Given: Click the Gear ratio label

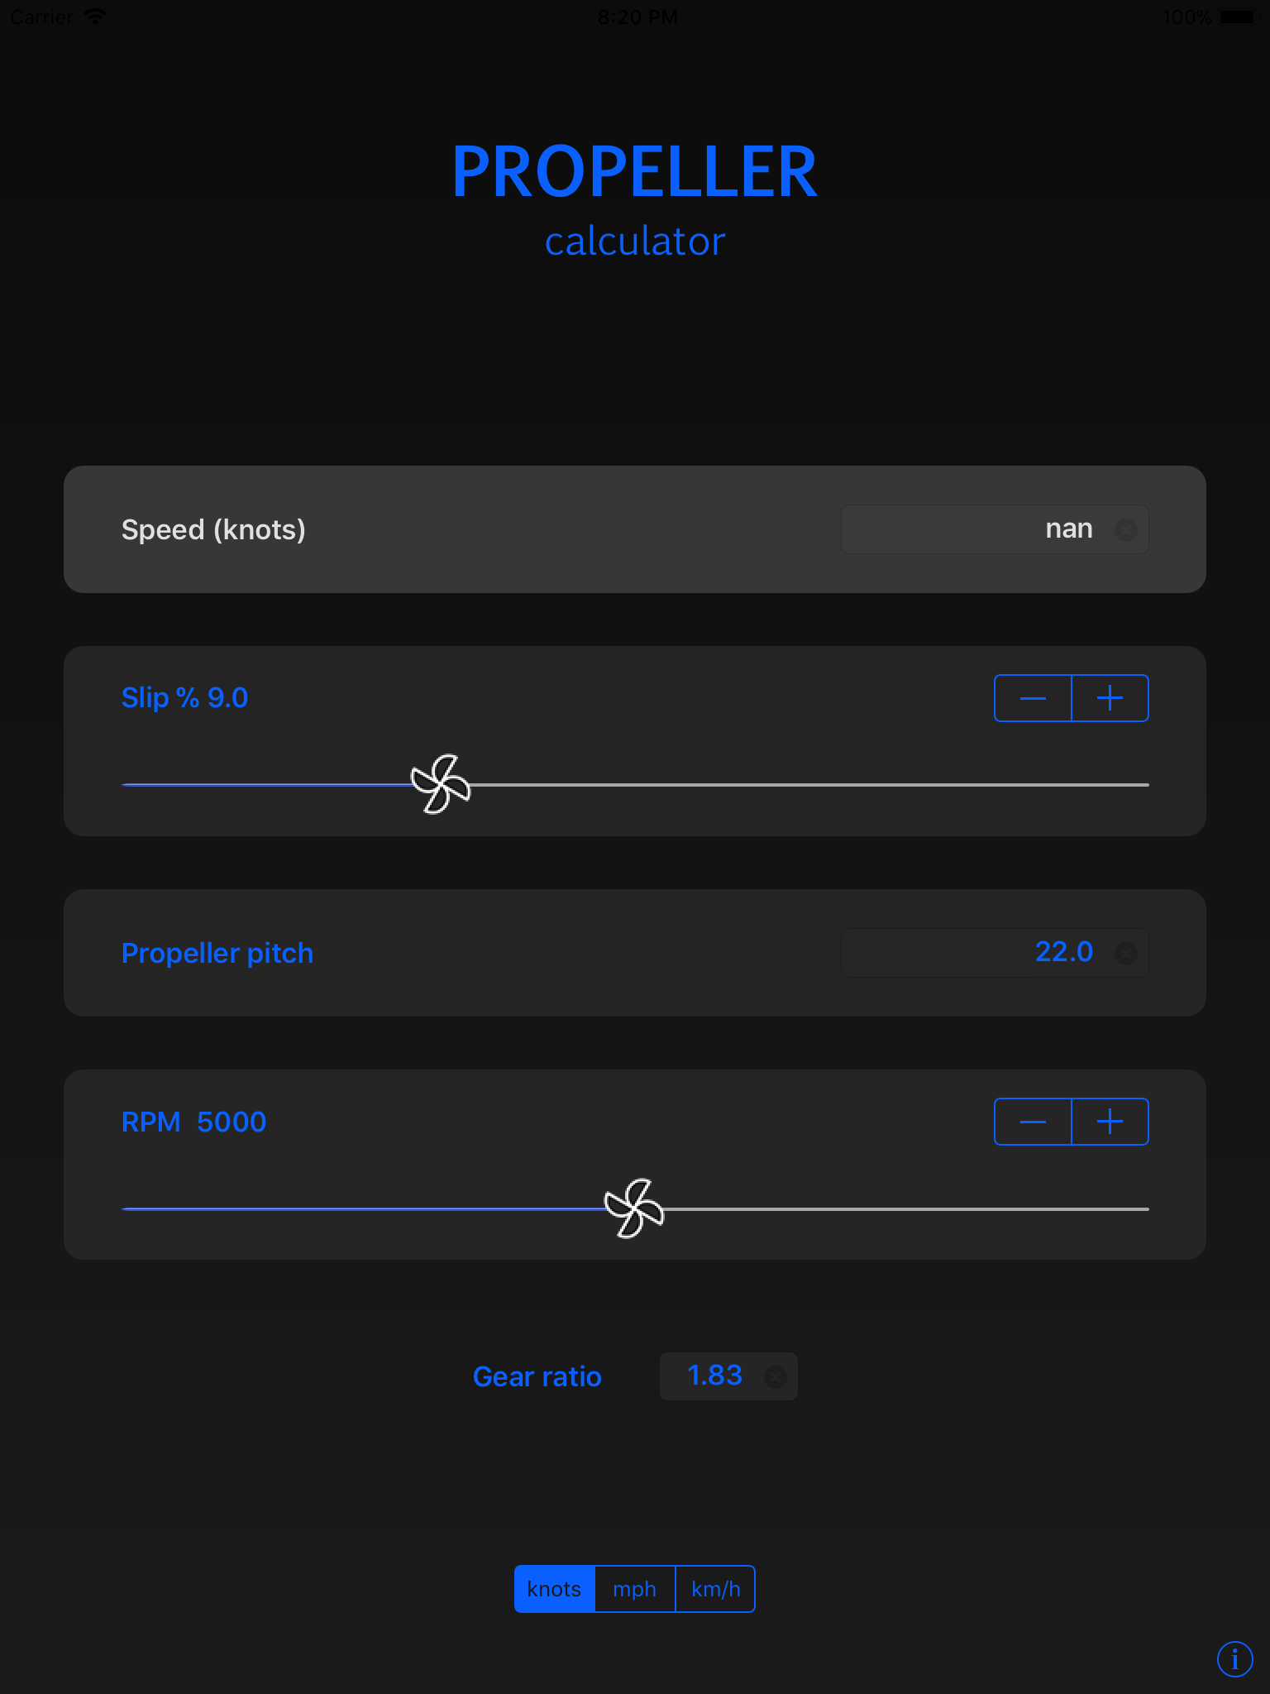Looking at the screenshot, I should [537, 1376].
